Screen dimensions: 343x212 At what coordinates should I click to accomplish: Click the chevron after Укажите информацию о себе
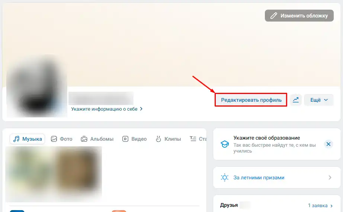coord(141,109)
